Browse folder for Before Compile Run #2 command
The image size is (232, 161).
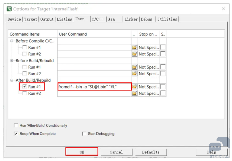tap(134, 54)
